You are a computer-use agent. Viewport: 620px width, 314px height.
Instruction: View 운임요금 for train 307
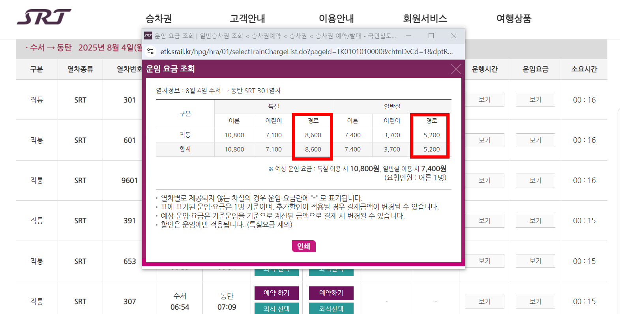(x=535, y=301)
